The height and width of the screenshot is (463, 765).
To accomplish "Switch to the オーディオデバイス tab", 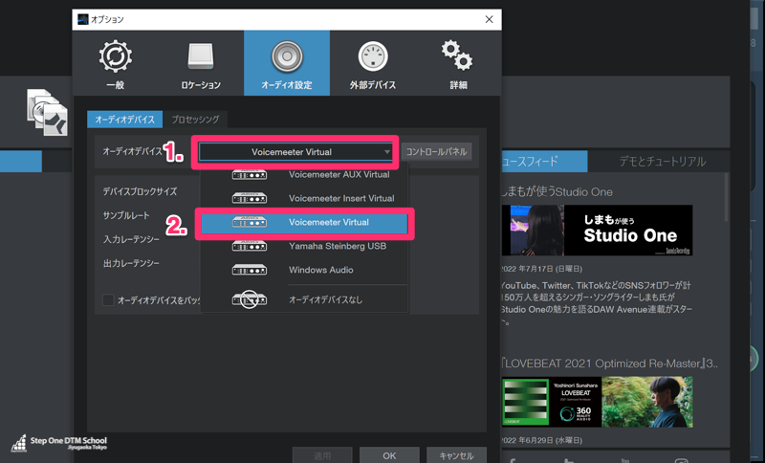I will click(x=125, y=119).
